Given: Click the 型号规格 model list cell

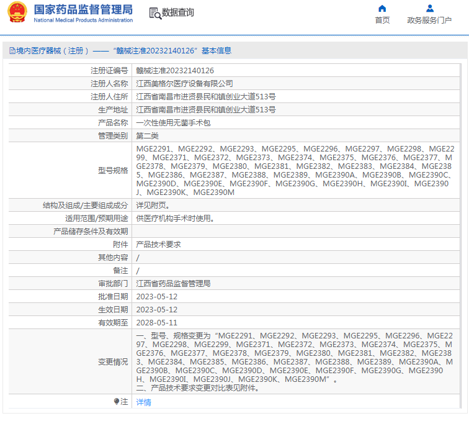Looking at the screenshot, I should 295,170.
